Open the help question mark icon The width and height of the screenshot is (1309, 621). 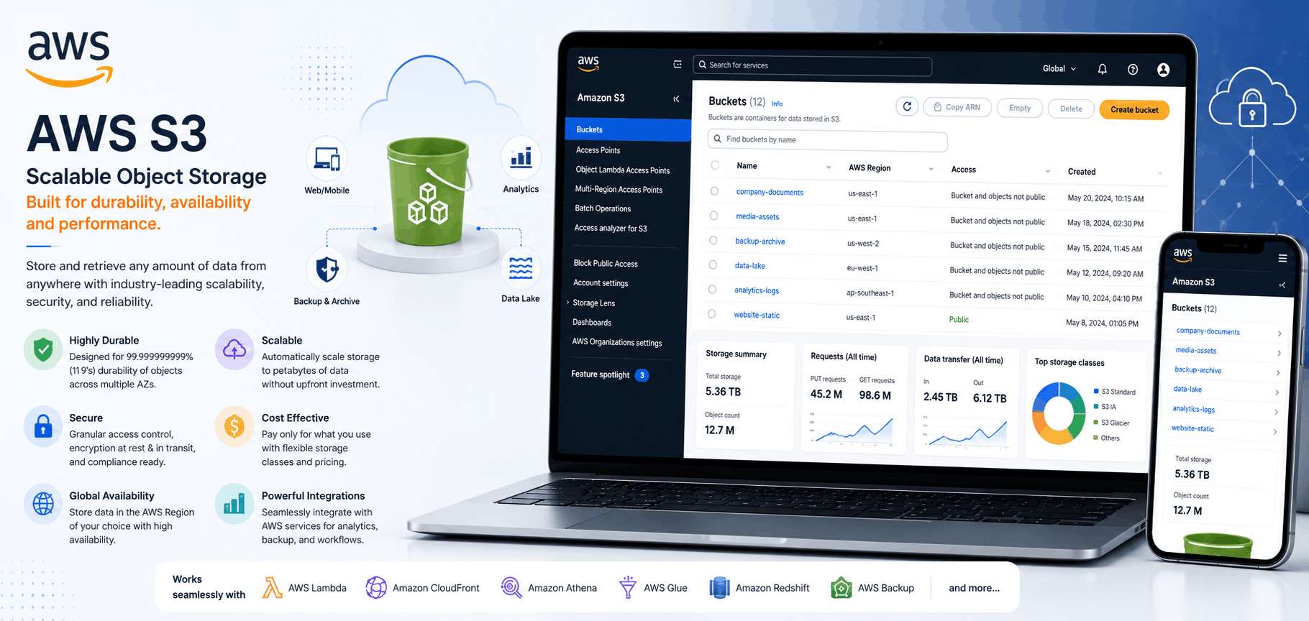tap(1133, 70)
